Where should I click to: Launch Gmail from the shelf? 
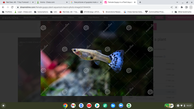(x=73, y=106)
